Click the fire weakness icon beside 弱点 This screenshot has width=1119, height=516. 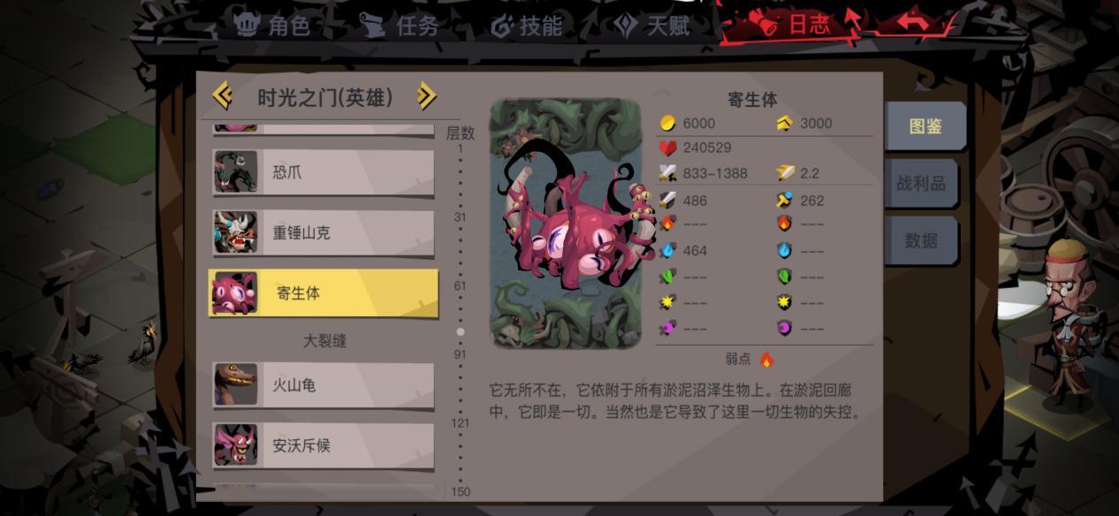click(x=766, y=359)
